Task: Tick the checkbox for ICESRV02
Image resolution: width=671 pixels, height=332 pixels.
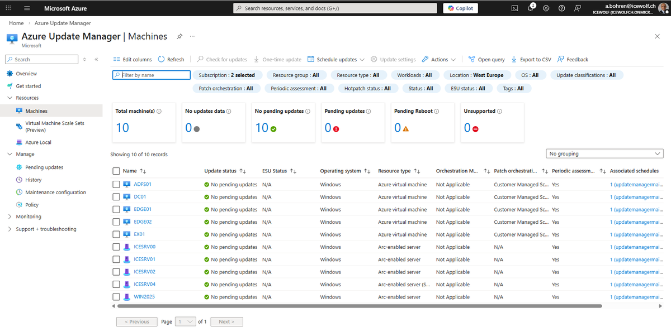Action: [x=116, y=272]
